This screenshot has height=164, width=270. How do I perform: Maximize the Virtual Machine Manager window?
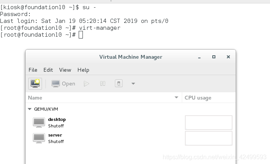(x=214, y=57)
